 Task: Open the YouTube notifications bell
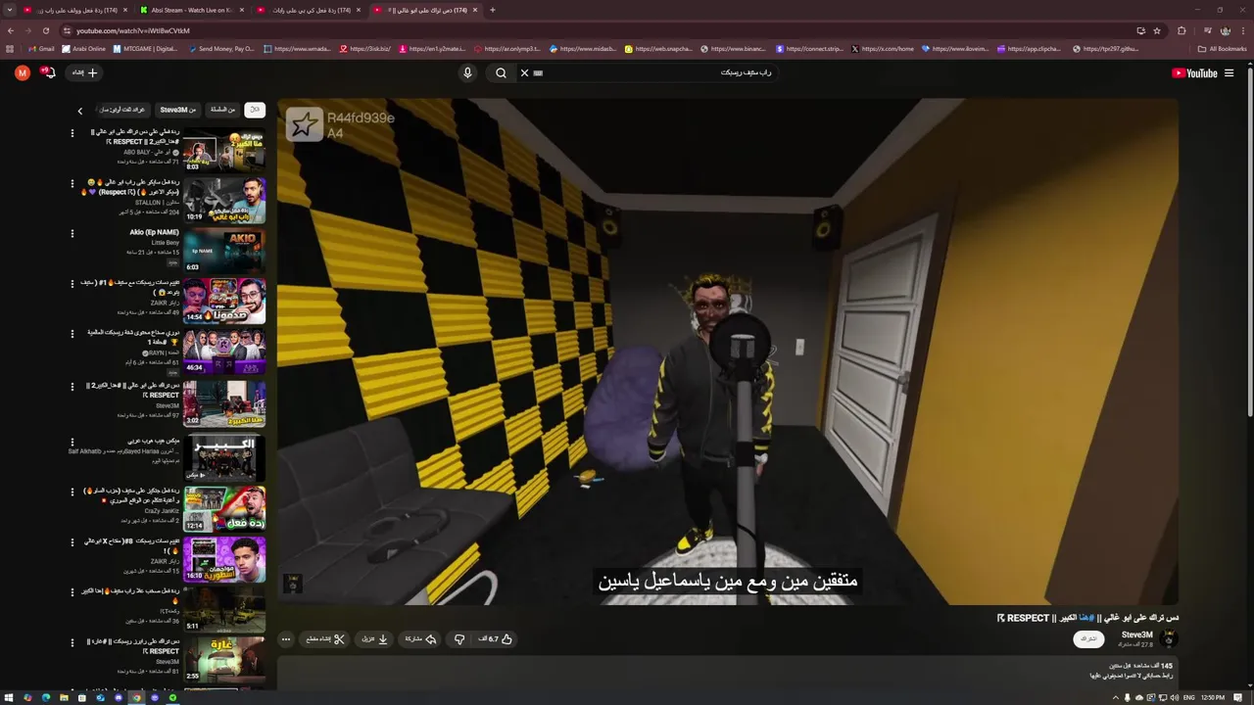tap(49, 72)
